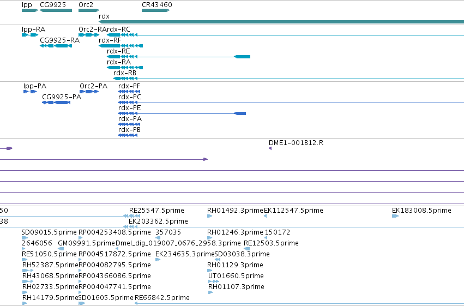Image resolution: width=464 pixels, height=306 pixels.
Task: Open the RH01129.3prime EST label
Action: [235, 265]
